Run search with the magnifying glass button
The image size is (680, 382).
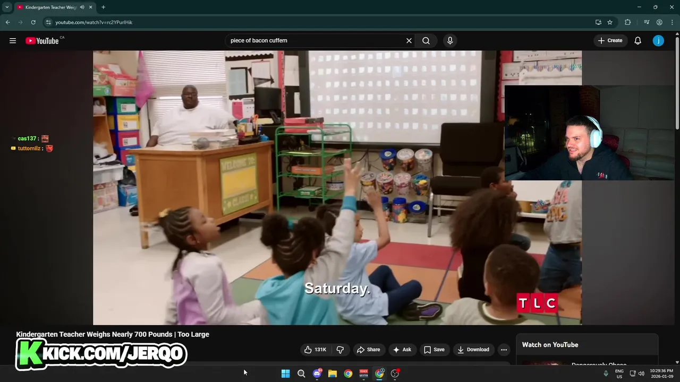tap(426, 40)
